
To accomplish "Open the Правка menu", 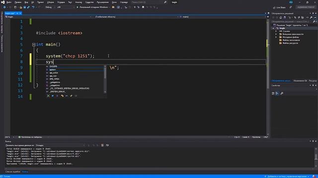I will 18,2.
